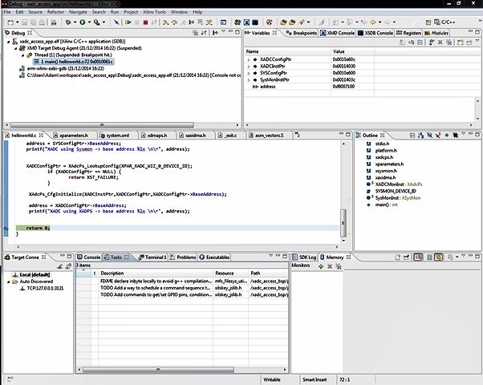Click the Skip All Breakpoints icon

(116, 22)
